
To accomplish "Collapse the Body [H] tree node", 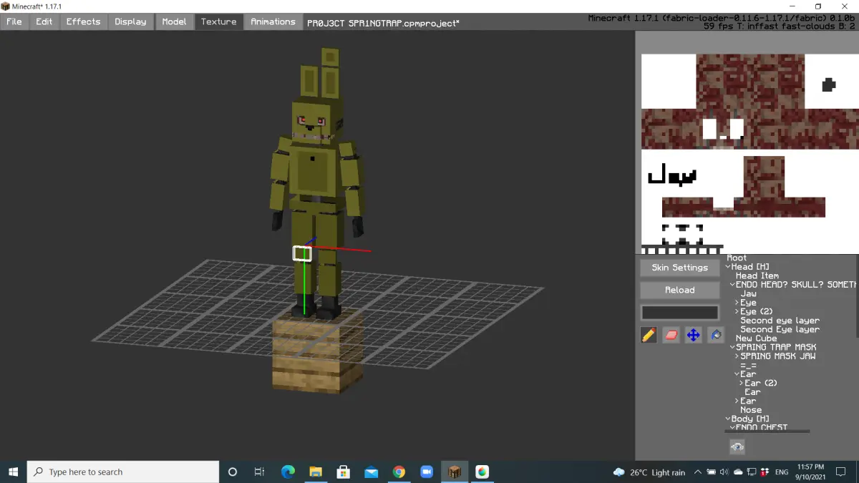I will (x=729, y=419).
